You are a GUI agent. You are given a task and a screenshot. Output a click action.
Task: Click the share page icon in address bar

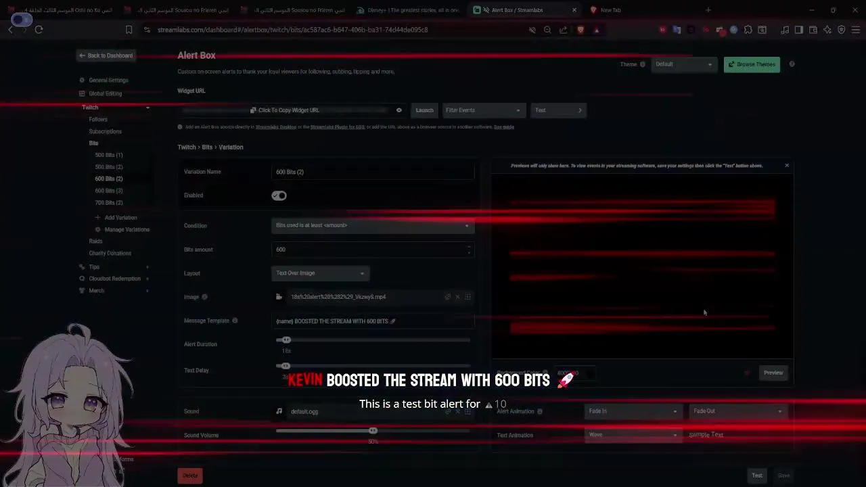564,30
